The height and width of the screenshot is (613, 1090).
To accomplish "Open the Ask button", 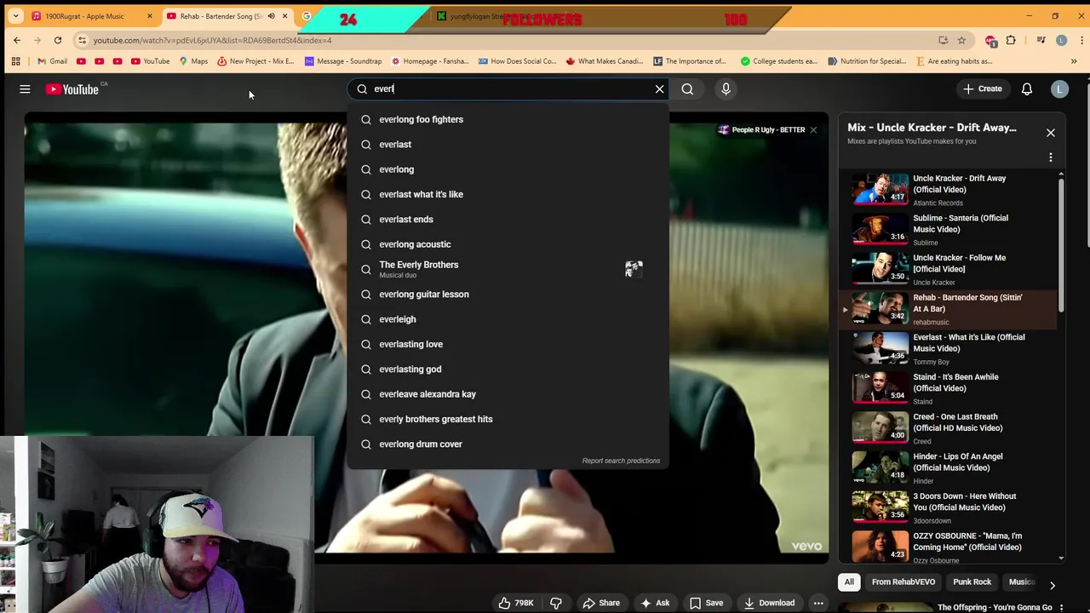I will [654, 603].
